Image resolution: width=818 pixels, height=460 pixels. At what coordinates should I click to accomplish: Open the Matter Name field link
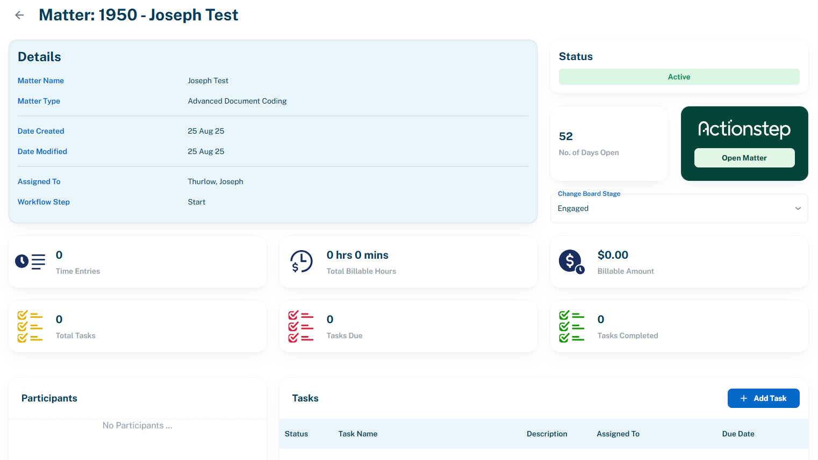[40, 81]
